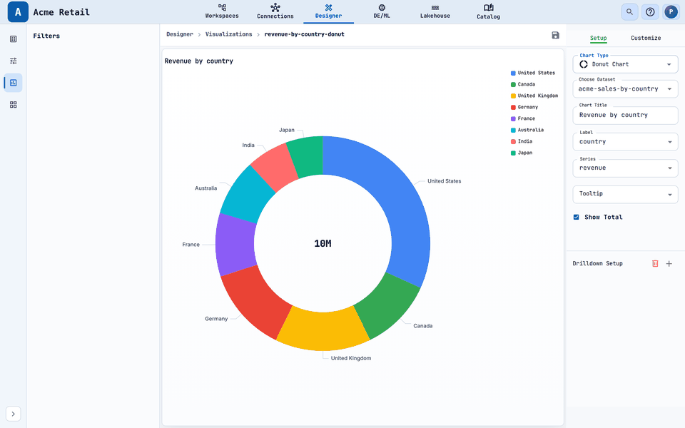This screenshot has height=428, width=685.
Task: Open the dashboard icon in left sidebar
Action: [x=13, y=39]
